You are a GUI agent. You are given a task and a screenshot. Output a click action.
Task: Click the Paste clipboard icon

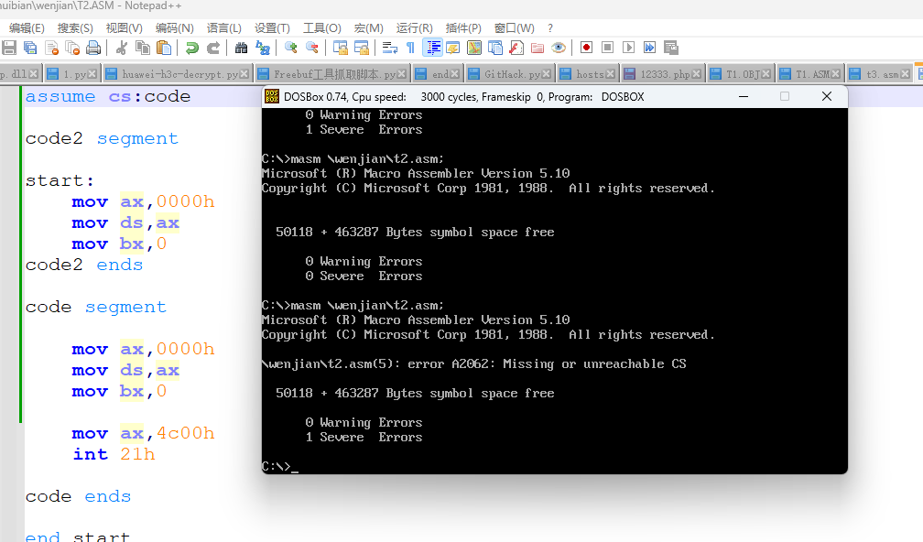[x=164, y=48]
